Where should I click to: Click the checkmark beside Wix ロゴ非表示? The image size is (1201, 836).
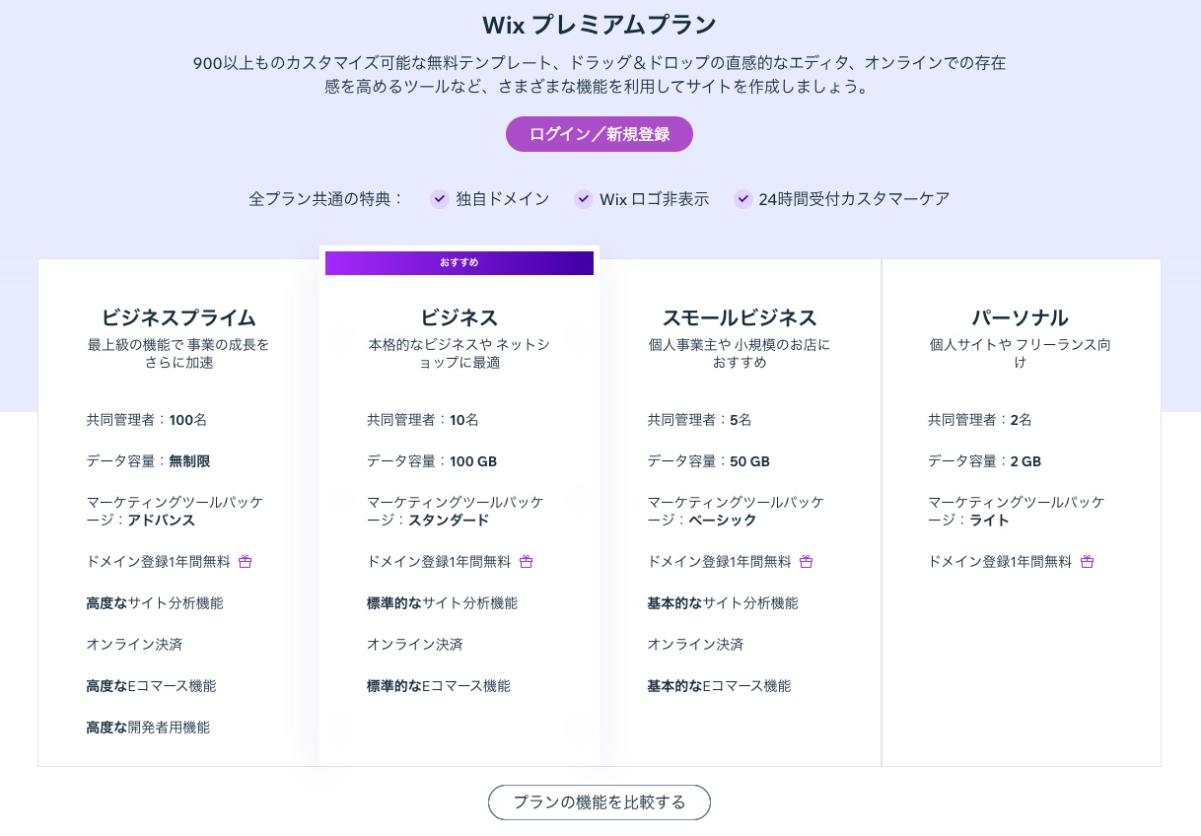(x=583, y=199)
